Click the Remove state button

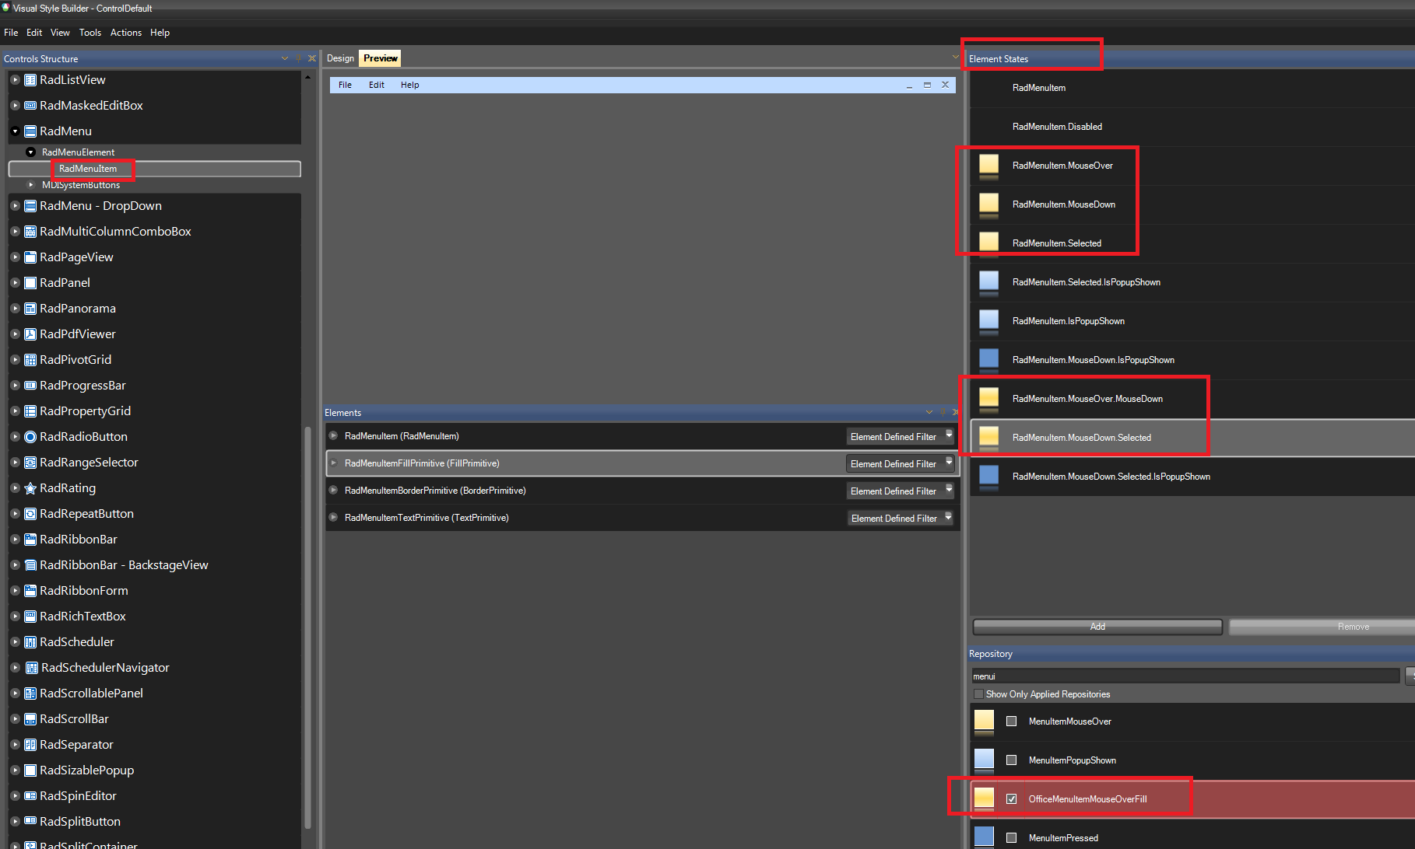1323,627
